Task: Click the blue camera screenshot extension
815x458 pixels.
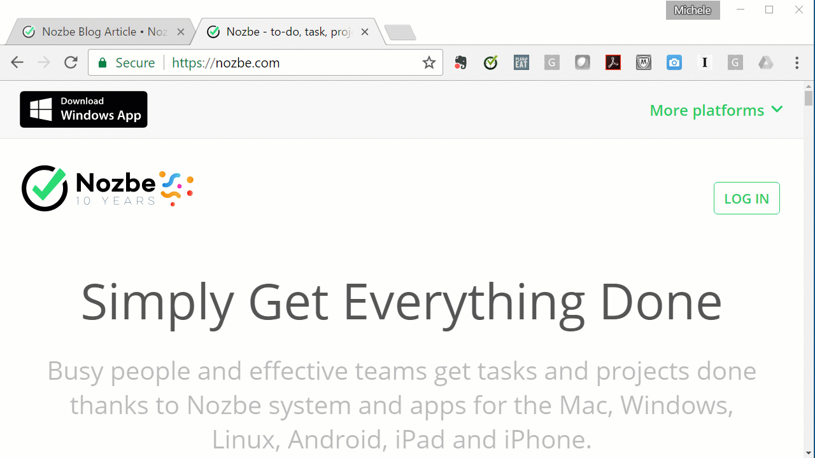Action: (x=674, y=62)
